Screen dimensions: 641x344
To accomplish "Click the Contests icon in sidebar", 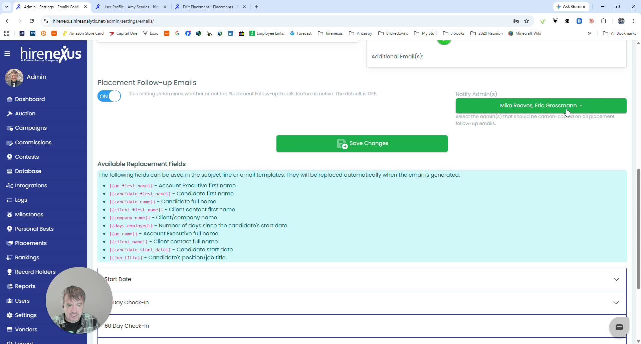I will tap(9, 157).
